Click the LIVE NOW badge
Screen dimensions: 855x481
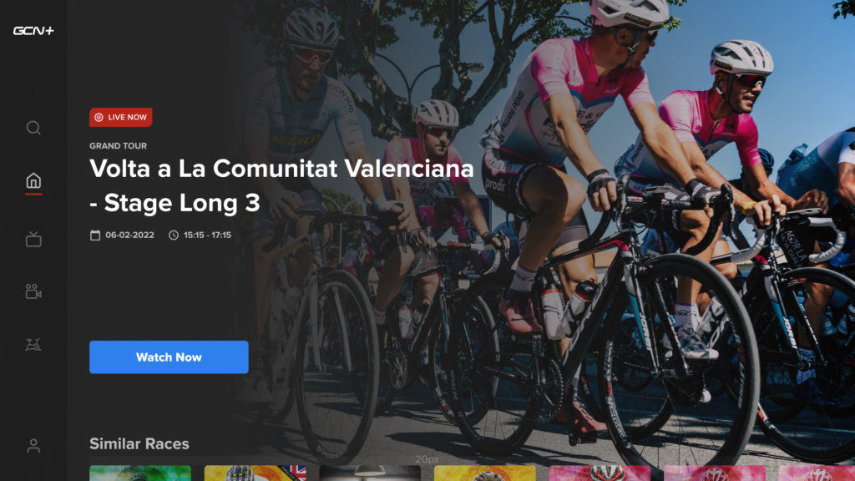[x=120, y=117]
